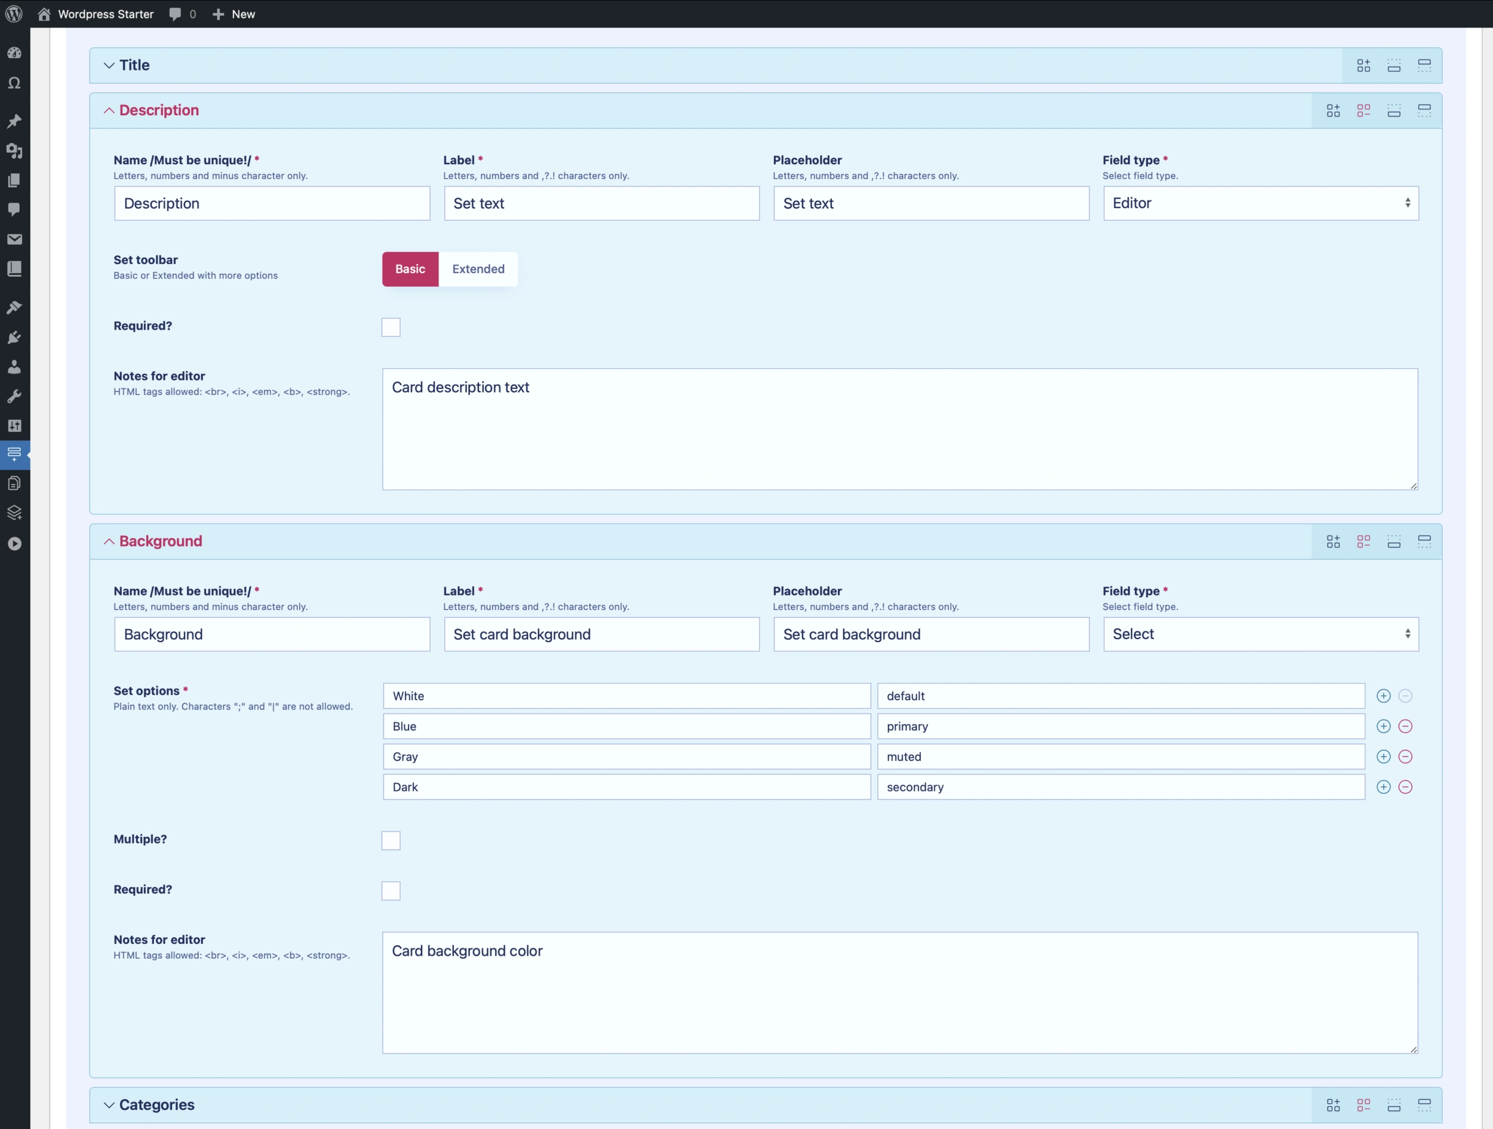The width and height of the screenshot is (1493, 1129).
Task: Remove the Gray option row
Action: pos(1405,756)
